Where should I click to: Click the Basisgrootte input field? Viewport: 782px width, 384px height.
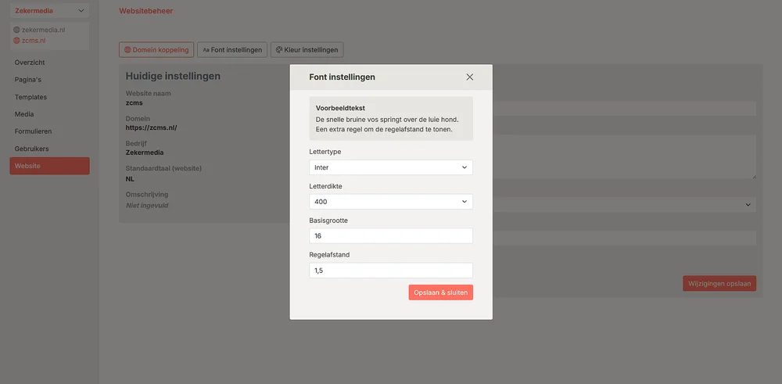click(390, 236)
